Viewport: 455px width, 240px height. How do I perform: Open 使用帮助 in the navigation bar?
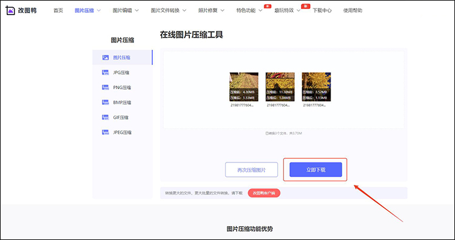pyautogui.click(x=352, y=10)
